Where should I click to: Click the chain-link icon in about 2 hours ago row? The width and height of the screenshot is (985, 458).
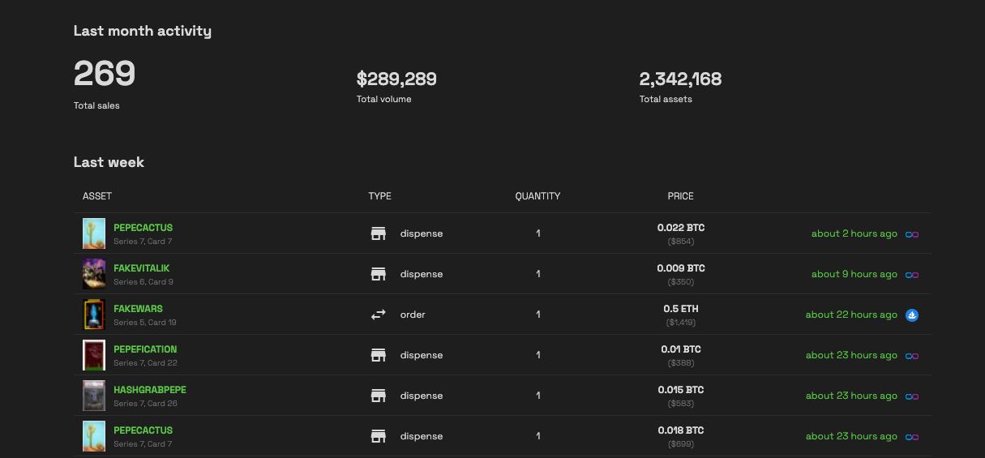(x=912, y=234)
